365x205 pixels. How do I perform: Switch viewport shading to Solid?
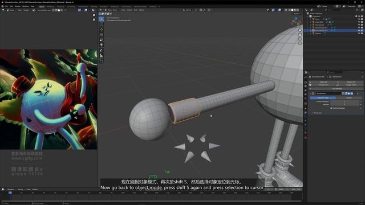(292, 10)
